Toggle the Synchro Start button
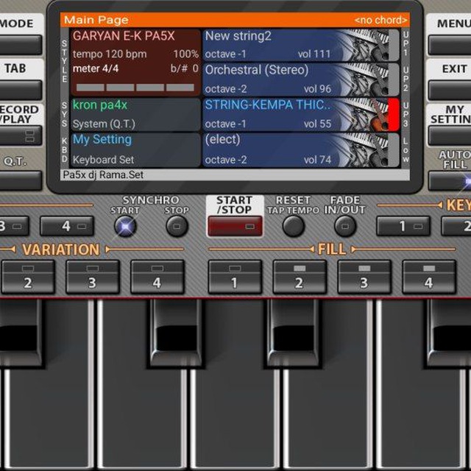The width and height of the screenshot is (471, 471). click(125, 226)
